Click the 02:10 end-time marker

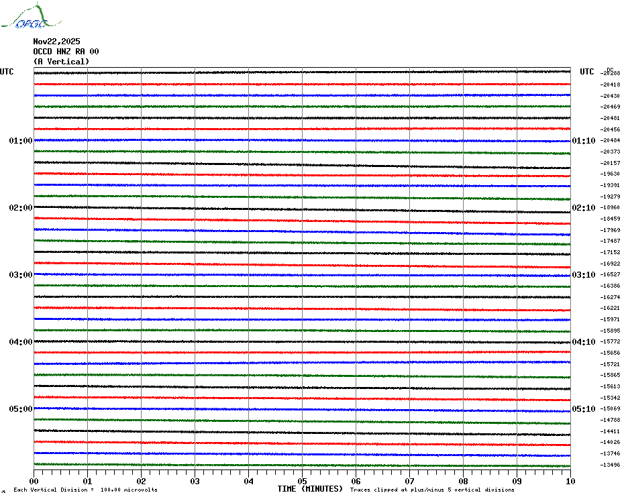click(583, 208)
